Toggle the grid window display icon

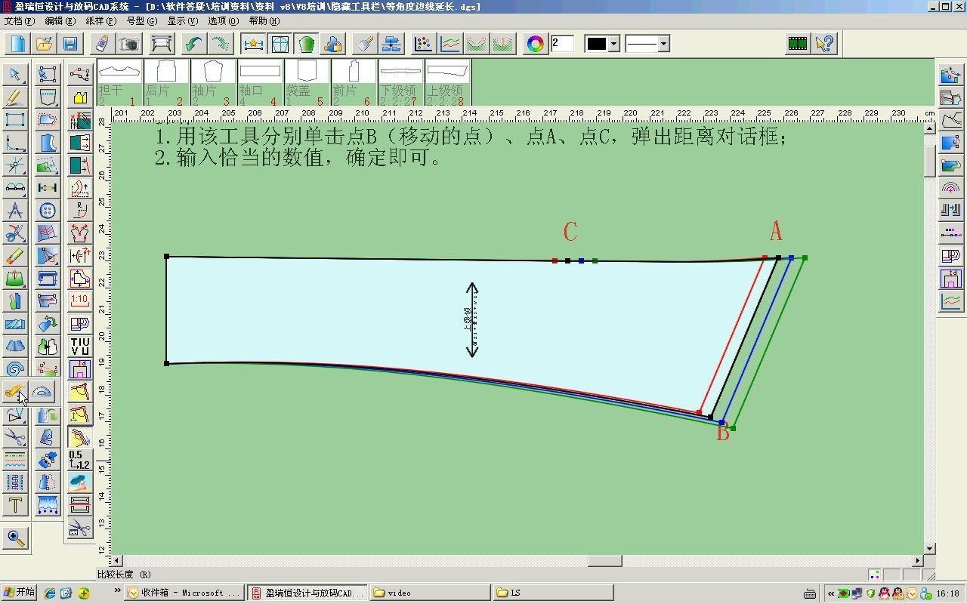point(278,44)
